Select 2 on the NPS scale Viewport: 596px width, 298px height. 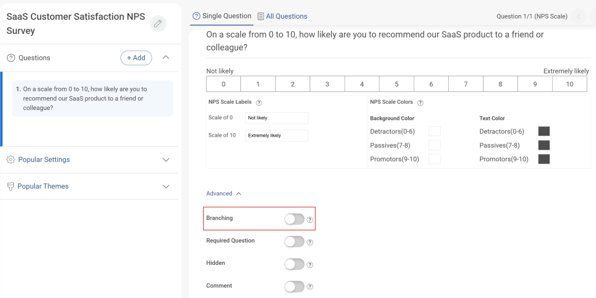pyautogui.click(x=293, y=84)
